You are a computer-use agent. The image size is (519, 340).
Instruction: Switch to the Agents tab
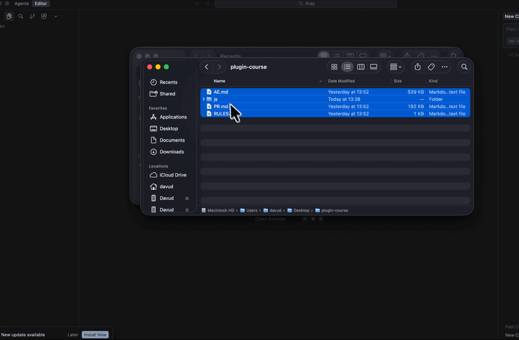click(22, 3)
